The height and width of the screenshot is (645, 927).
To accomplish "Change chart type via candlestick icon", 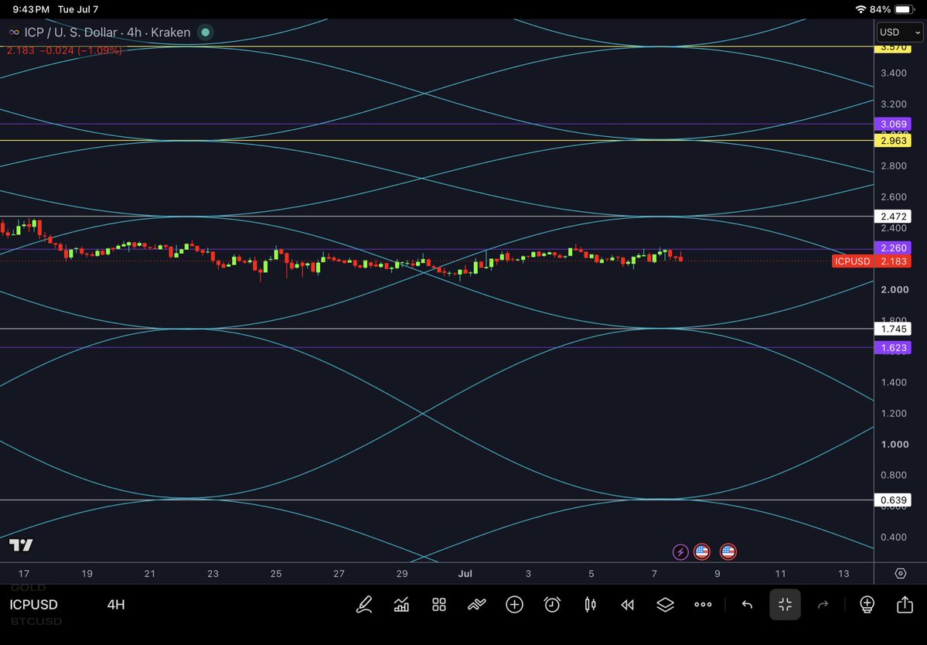I will pyautogui.click(x=590, y=604).
